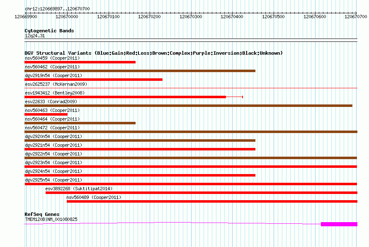Open variant dgv2919n54 (Cooper2011) label
Image resolution: width=369 pixels, height=247 pixels.
53,75
